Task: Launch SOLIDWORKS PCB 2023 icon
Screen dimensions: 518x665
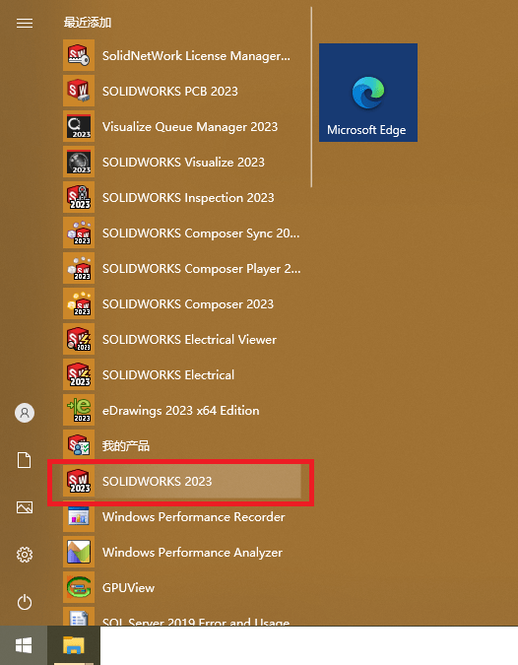Action: coord(79,92)
